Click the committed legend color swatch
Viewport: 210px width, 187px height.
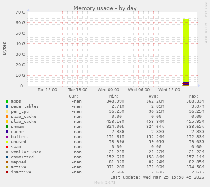7,157
